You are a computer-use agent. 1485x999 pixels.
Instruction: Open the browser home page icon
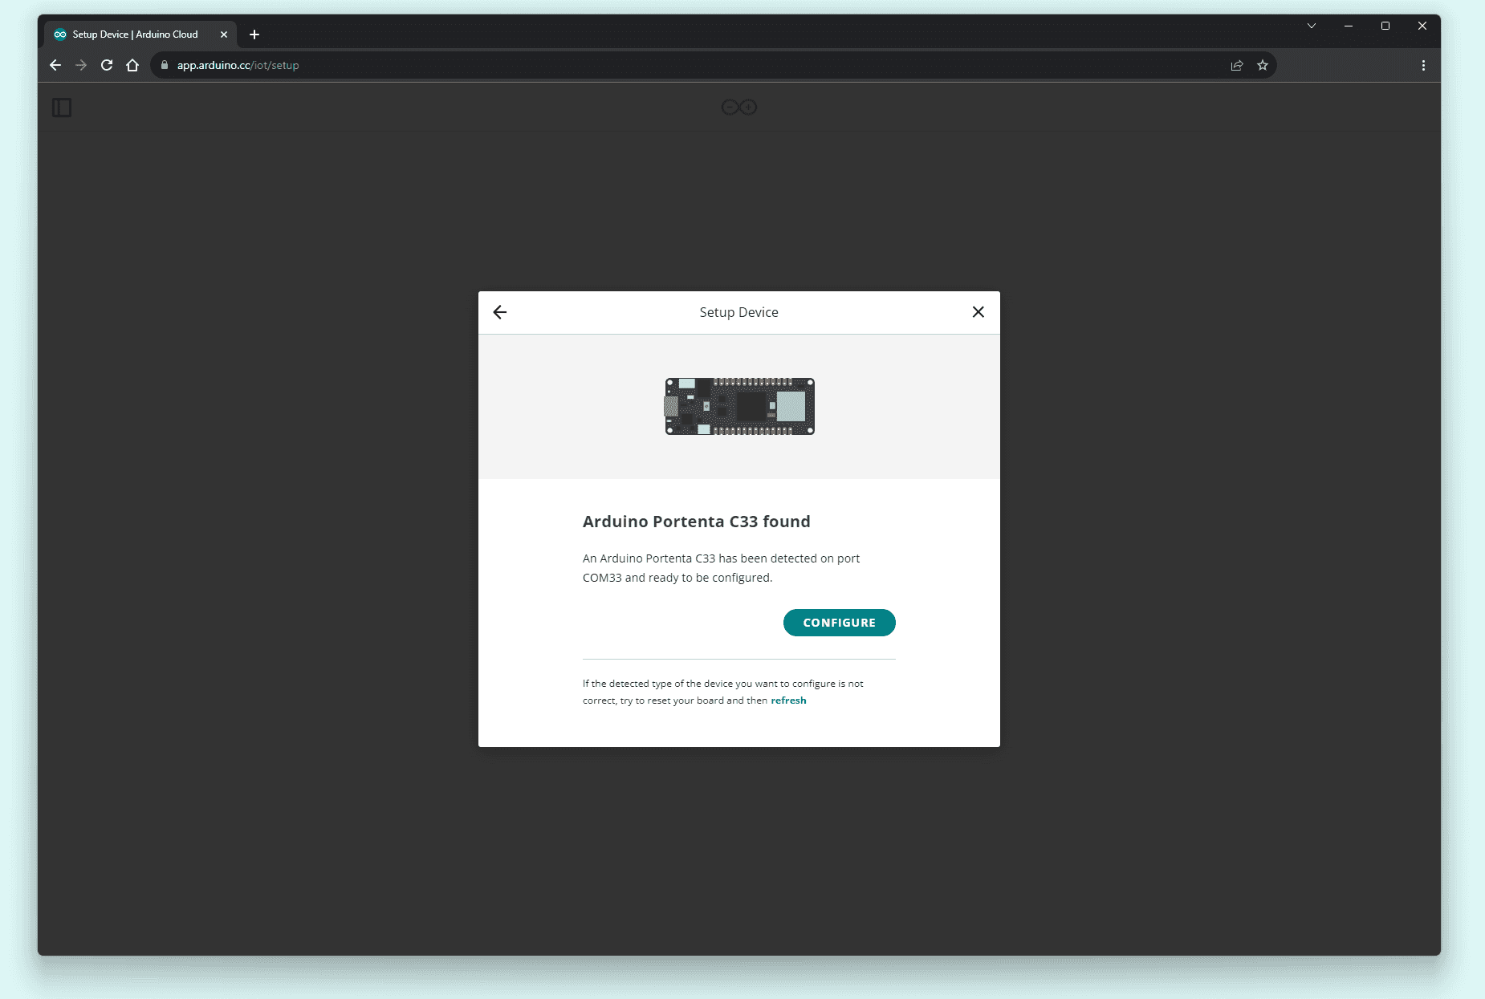click(x=132, y=66)
